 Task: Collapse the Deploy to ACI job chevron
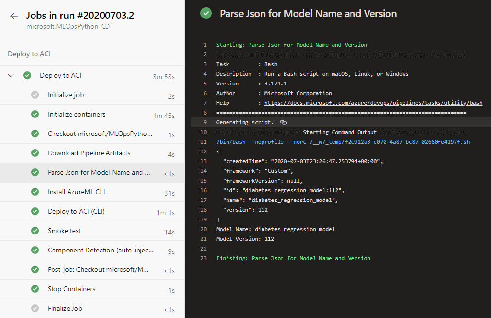pyautogui.click(x=11, y=75)
